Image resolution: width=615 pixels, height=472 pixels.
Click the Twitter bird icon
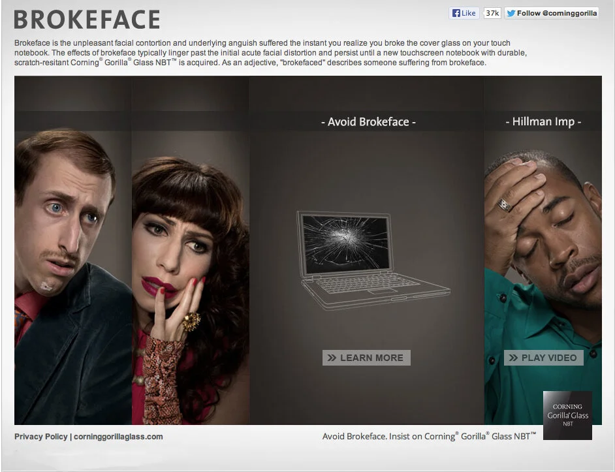coord(511,13)
